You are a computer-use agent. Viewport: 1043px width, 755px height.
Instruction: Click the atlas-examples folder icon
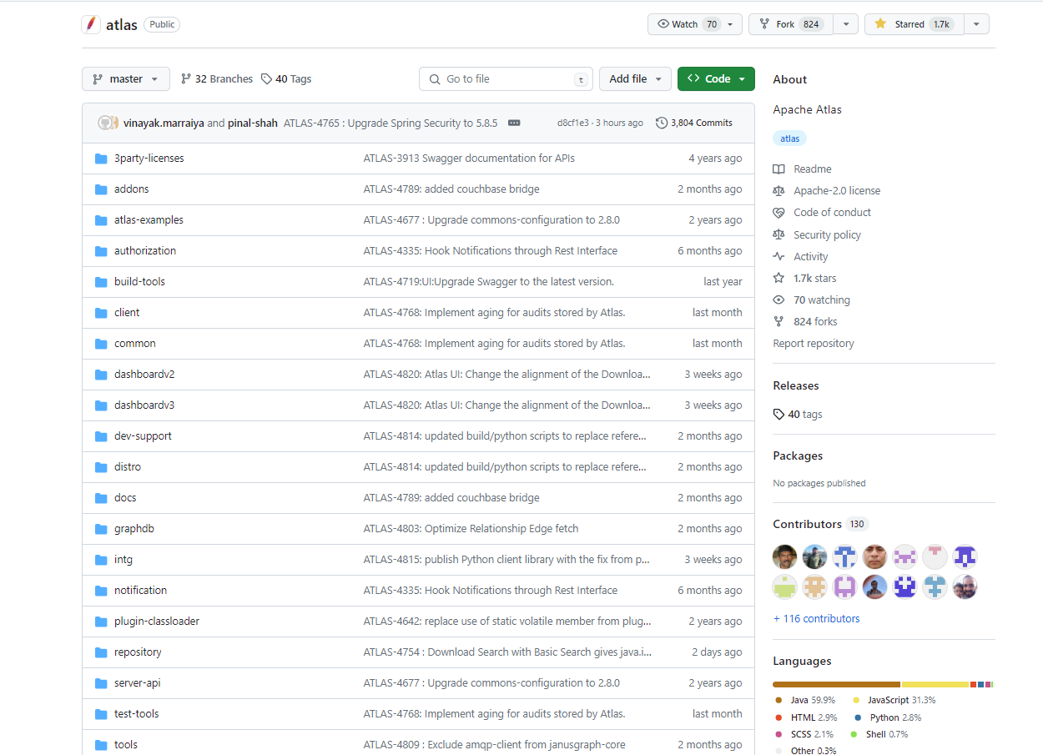(101, 220)
